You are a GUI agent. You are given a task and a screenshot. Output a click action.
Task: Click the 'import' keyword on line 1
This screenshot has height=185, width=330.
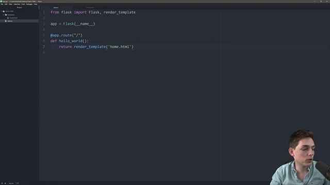(x=80, y=12)
